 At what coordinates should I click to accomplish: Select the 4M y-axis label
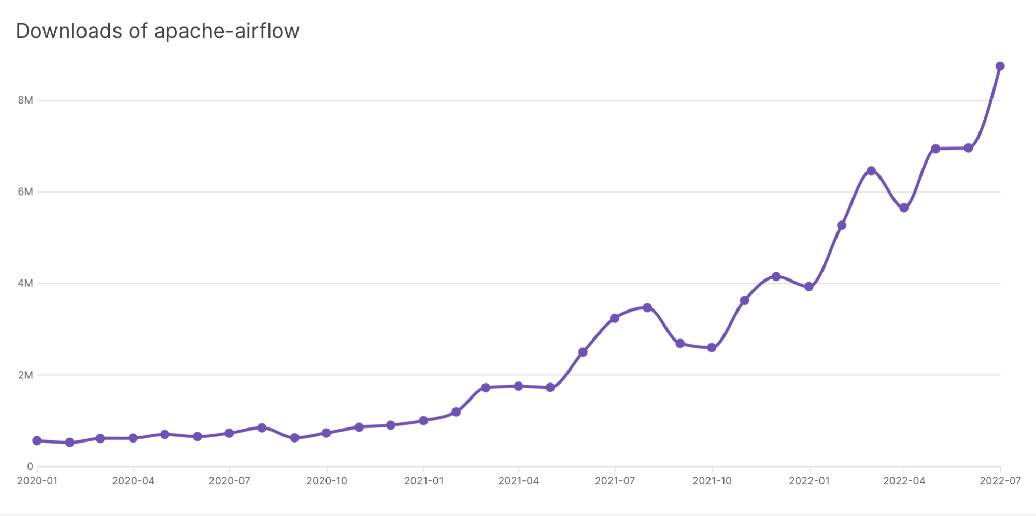point(25,283)
